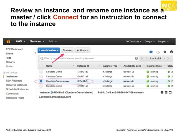Open Scheduled Instances in sidebar
This screenshot has width=177, height=132.
tap(17, 89)
